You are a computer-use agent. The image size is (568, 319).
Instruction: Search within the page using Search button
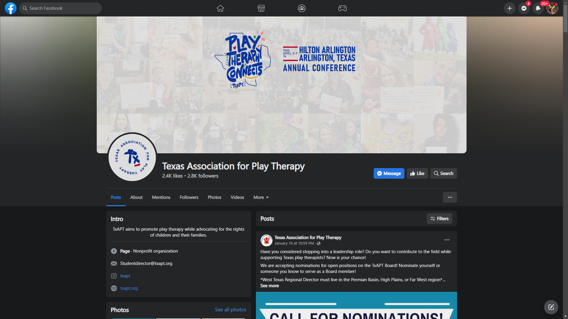[x=444, y=173]
